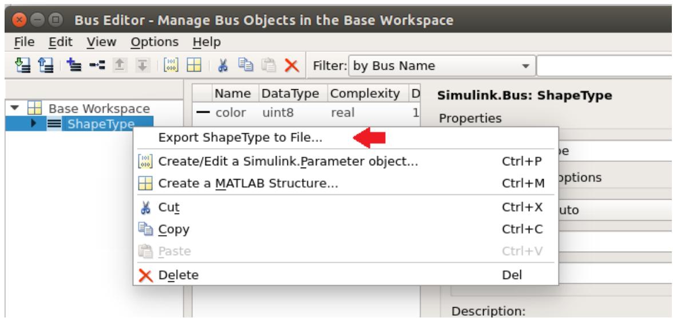Screen dimensions: 673x318
Task: Click the red X Delete toolbar icon
Action: 292,66
